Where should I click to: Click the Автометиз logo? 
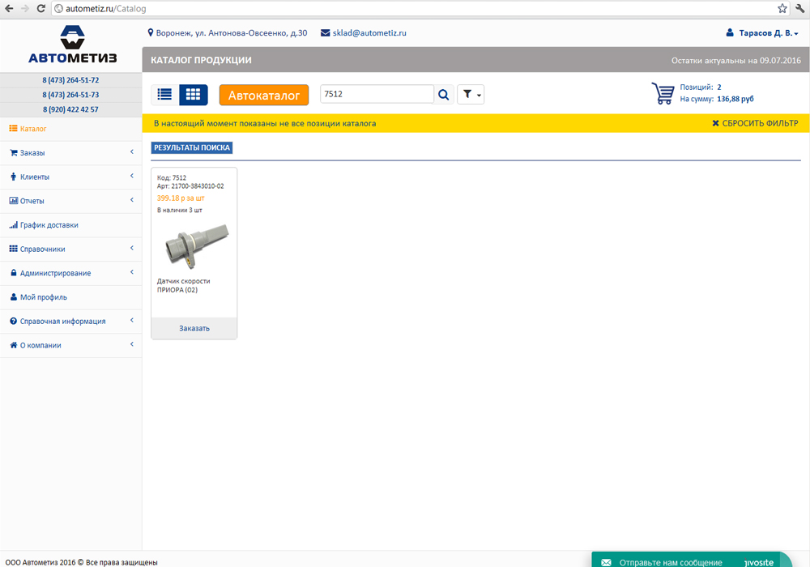(72, 45)
